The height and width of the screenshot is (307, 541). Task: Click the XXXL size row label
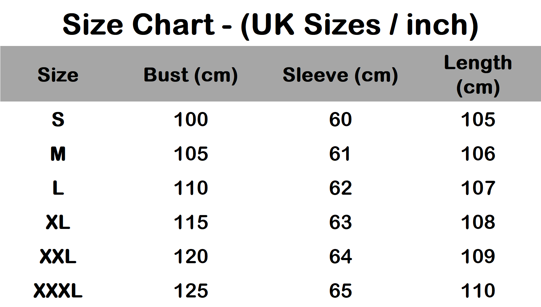58,291
